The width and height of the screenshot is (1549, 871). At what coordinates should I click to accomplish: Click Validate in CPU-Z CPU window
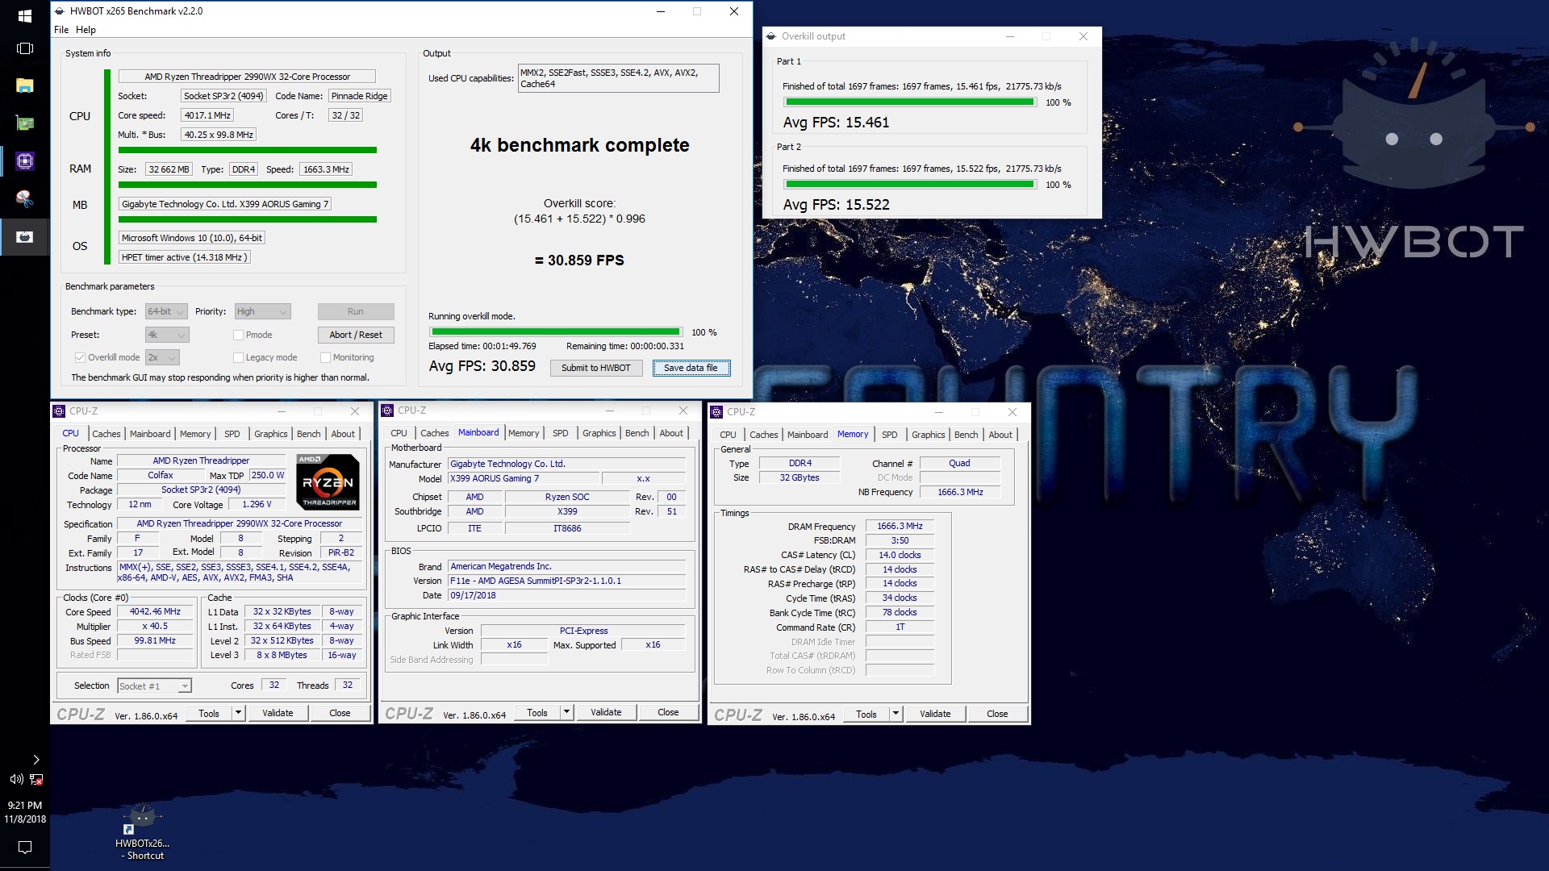[x=278, y=713]
